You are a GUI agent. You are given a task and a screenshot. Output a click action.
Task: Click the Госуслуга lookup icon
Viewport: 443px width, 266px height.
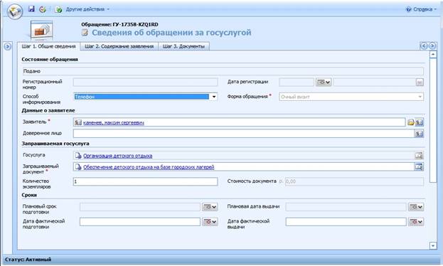point(419,156)
